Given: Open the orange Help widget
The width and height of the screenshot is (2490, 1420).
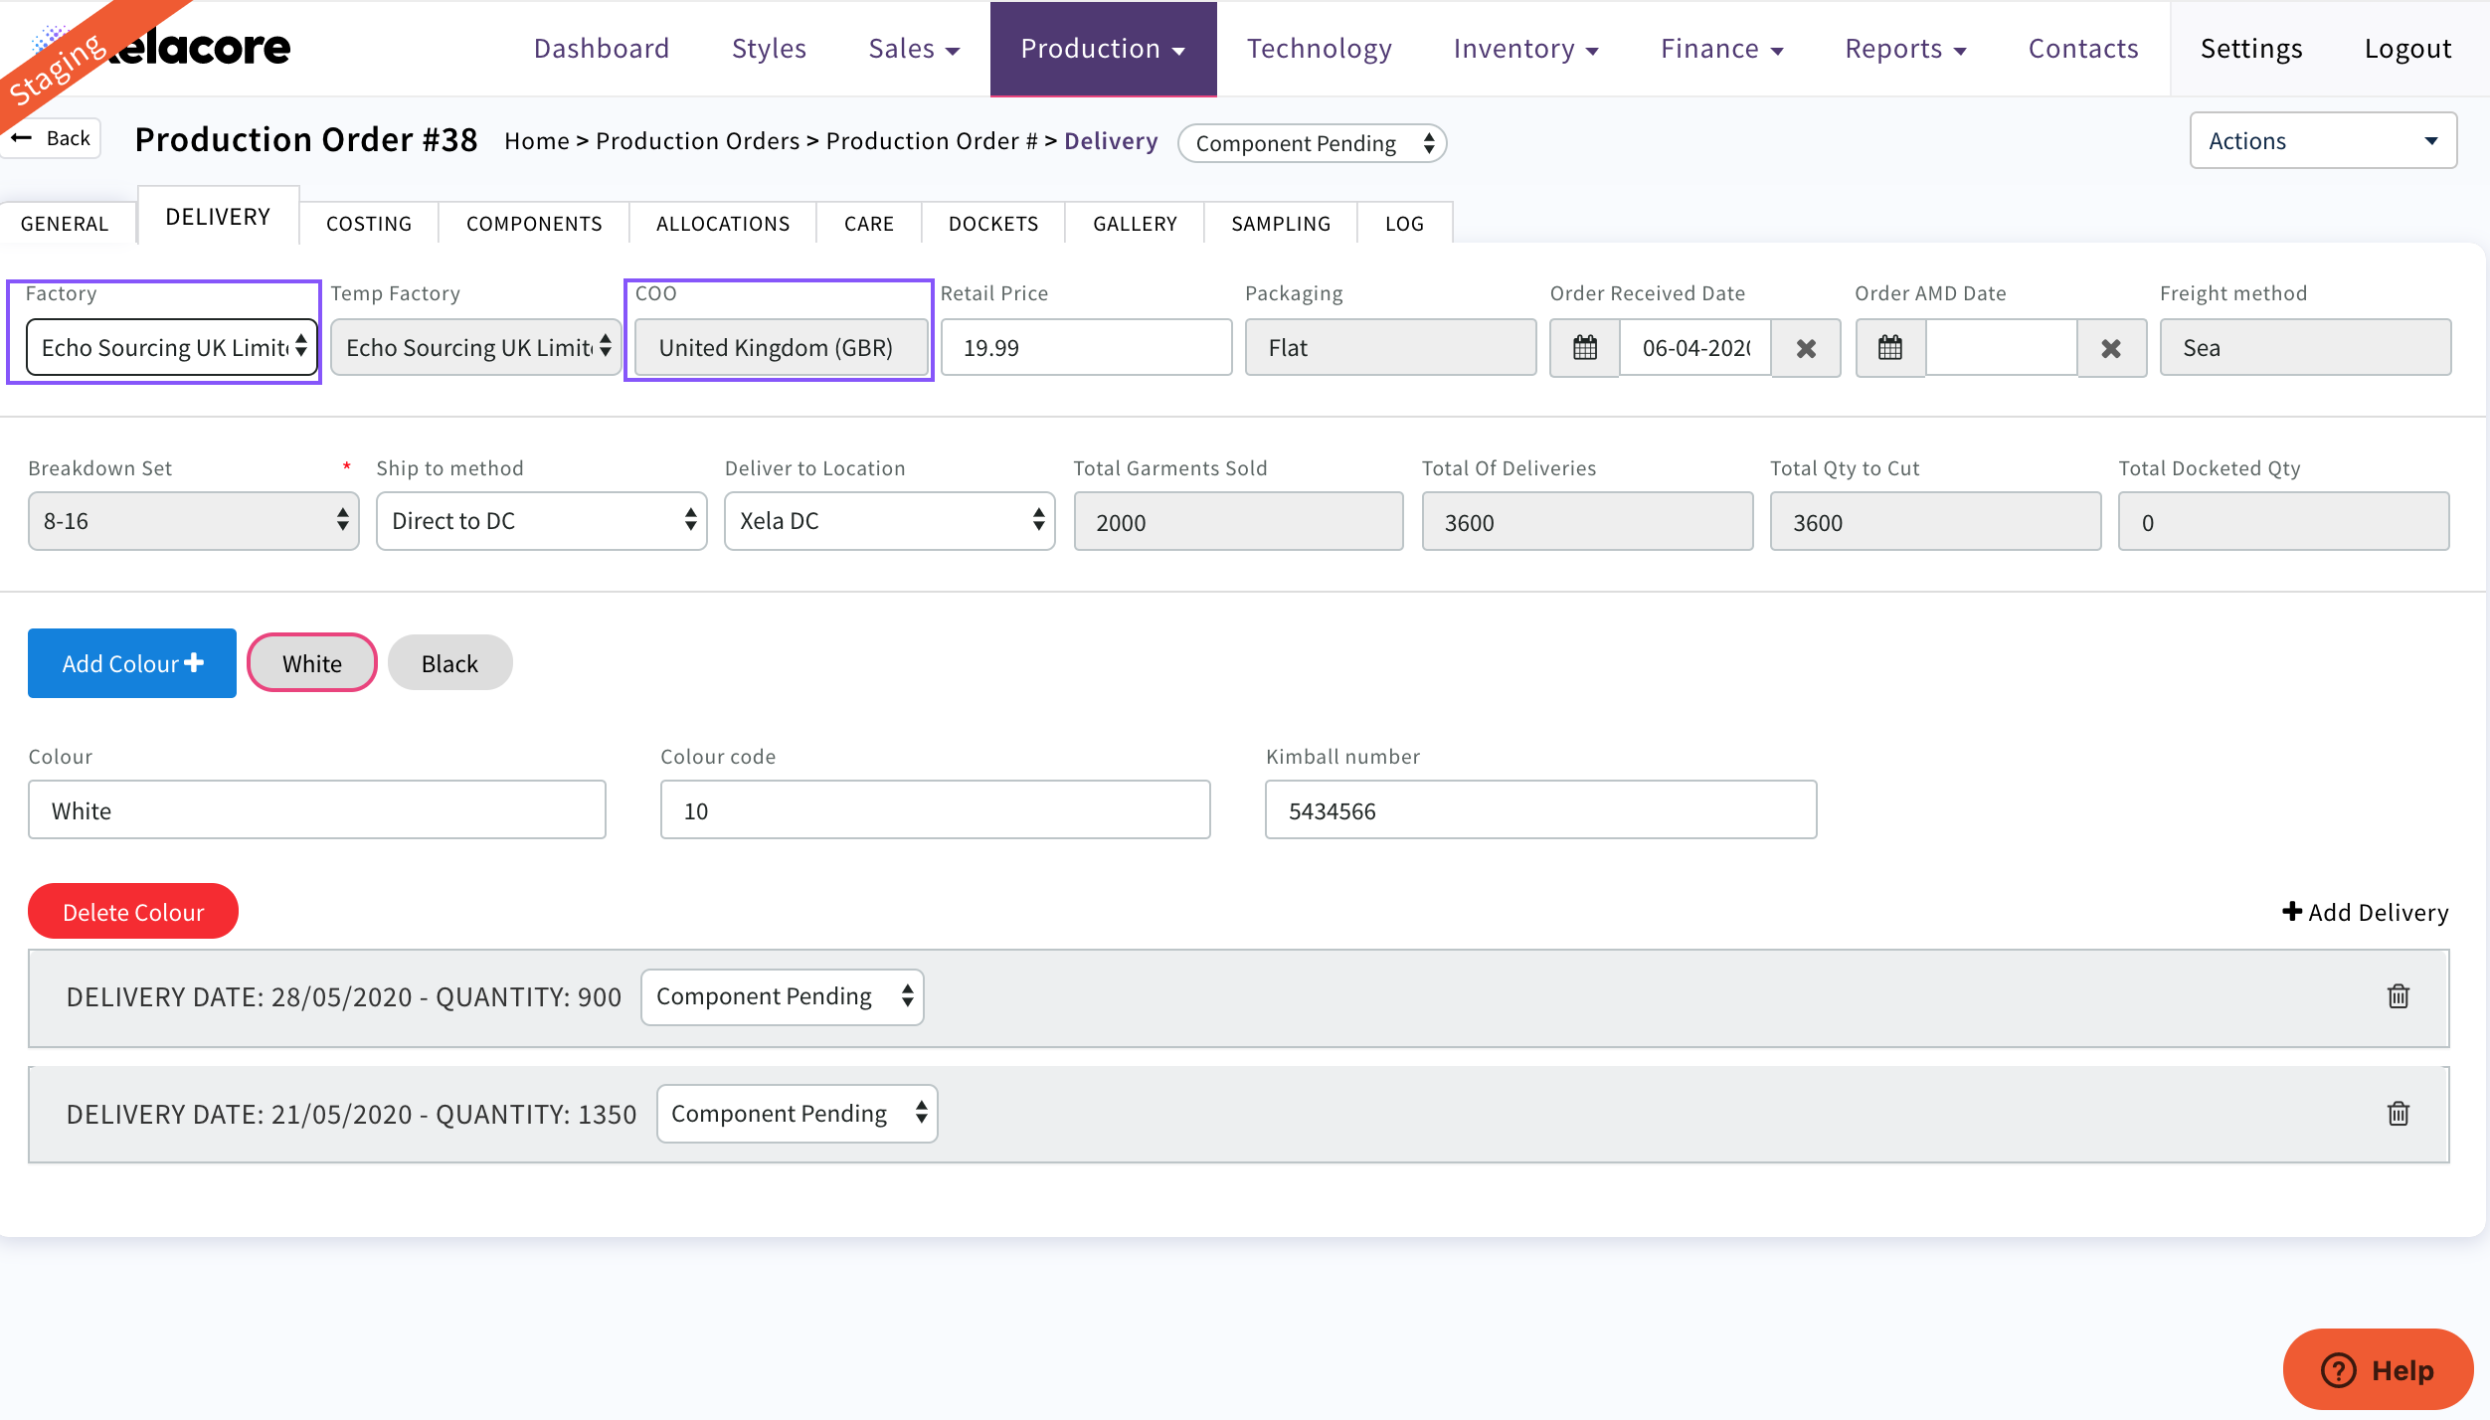Looking at the screenshot, I should point(2377,1370).
